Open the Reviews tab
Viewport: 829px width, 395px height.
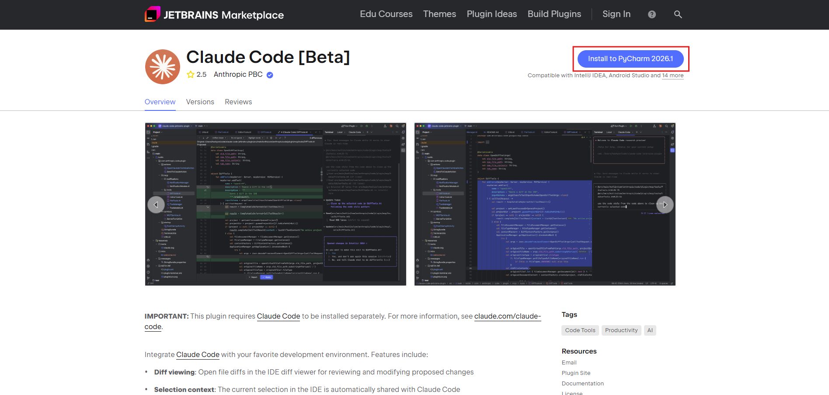coord(238,102)
